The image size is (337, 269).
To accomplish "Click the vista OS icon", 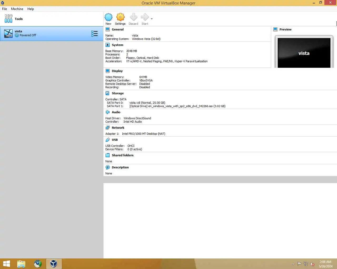I will pos(8,34).
